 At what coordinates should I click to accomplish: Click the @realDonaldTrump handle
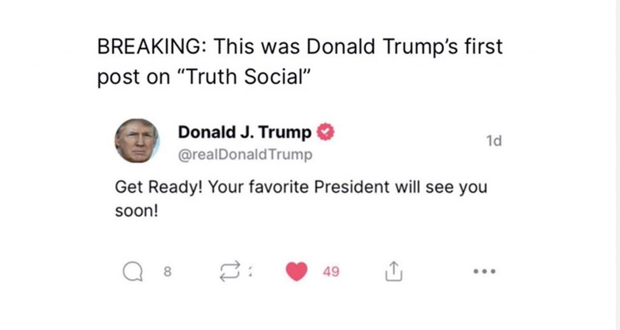245,155
